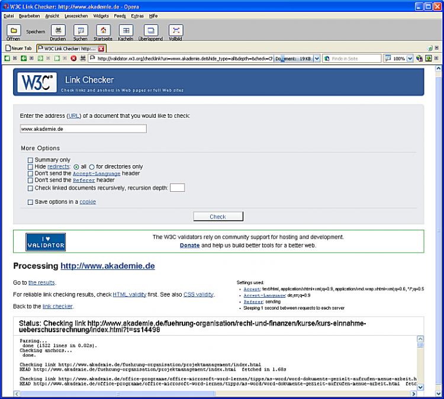Enable Vollbild fullscreen mode

[x=176, y=31]
